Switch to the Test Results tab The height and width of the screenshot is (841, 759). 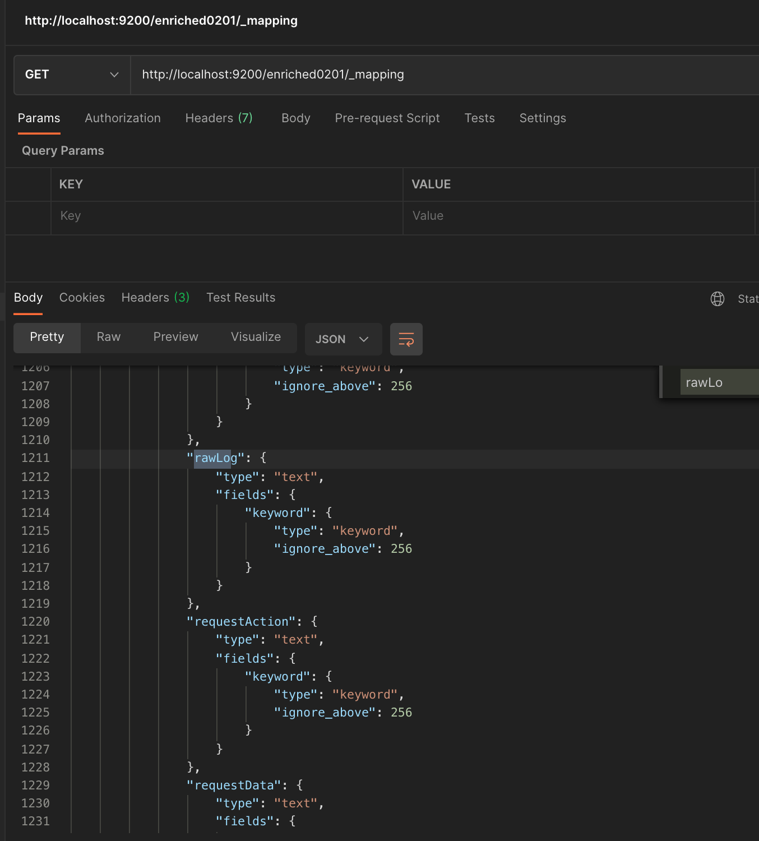point(240,298)
